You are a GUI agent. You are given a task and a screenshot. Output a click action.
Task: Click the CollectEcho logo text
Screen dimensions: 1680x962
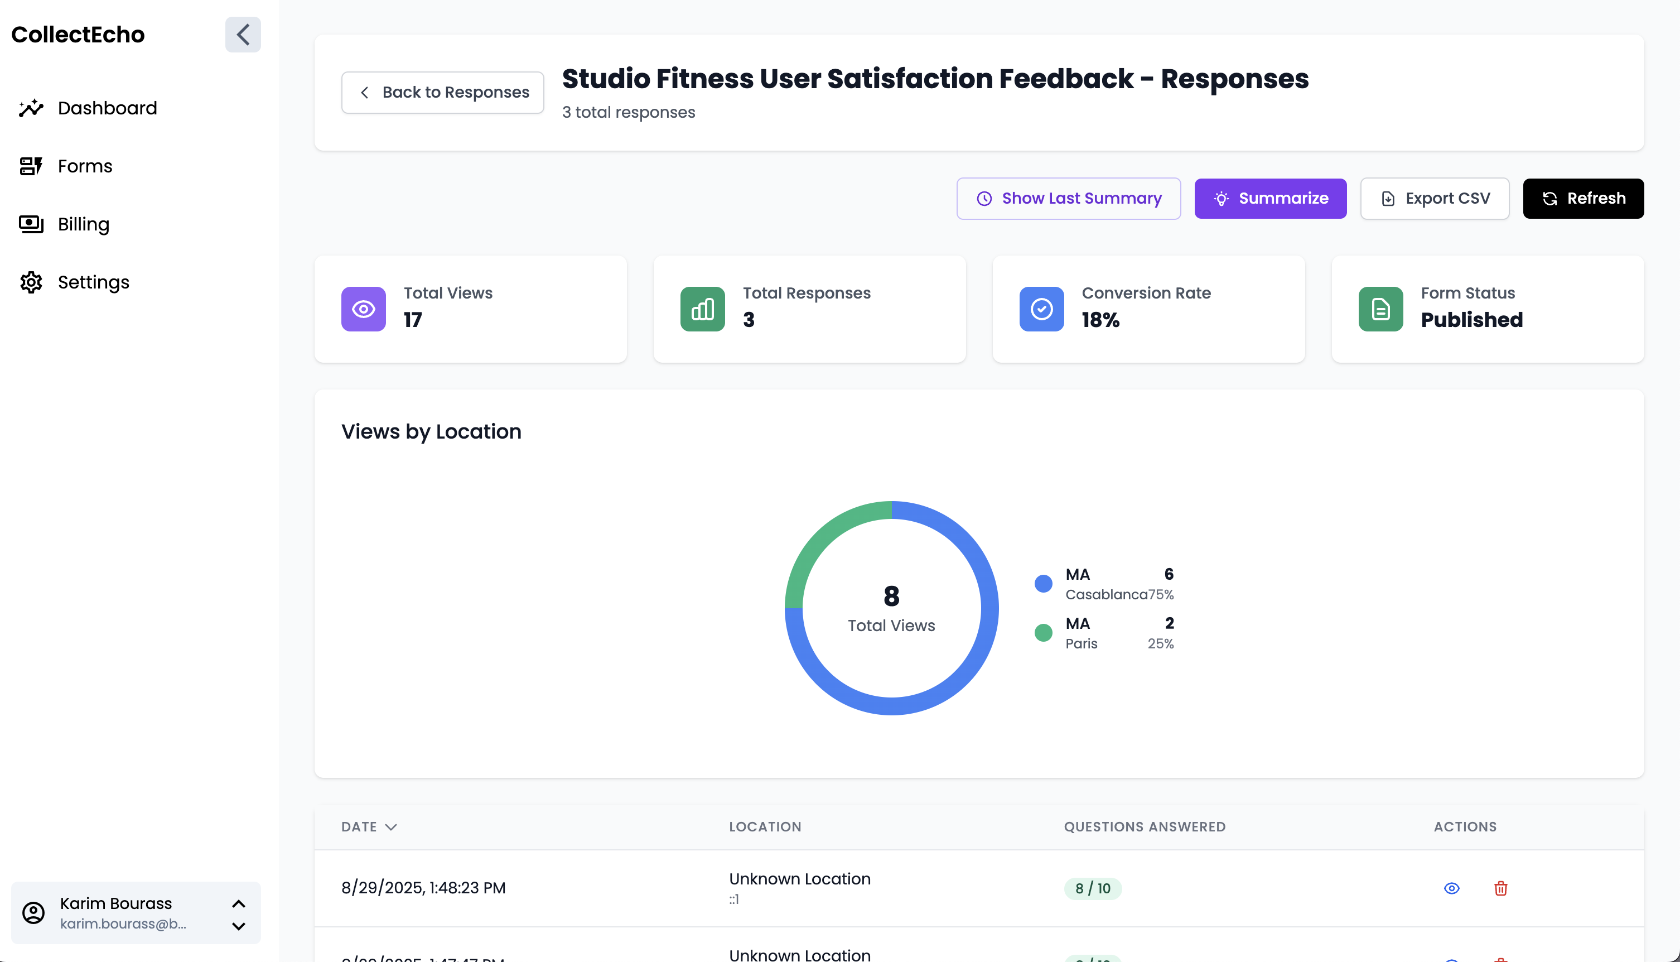(78, 35)
